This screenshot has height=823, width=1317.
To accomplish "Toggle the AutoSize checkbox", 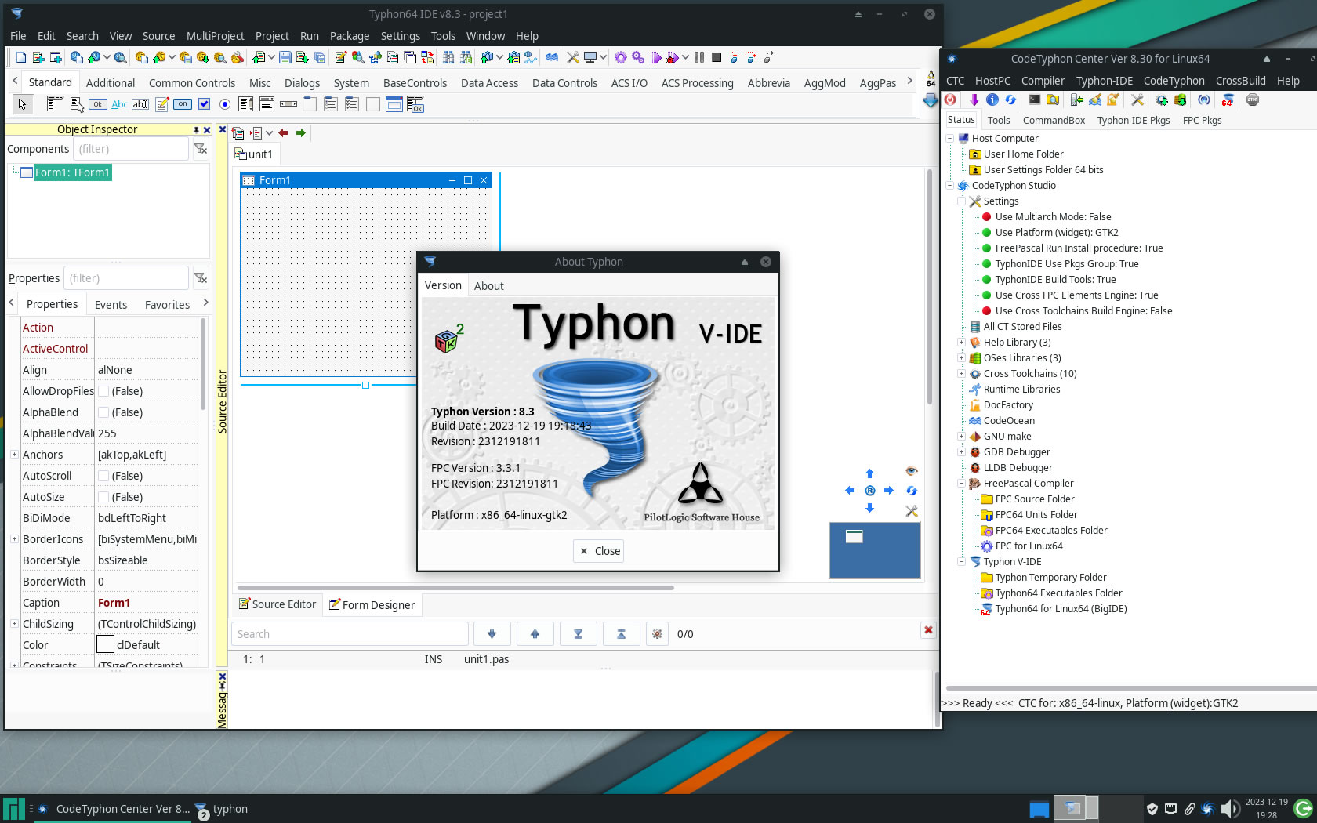I will pos(103,497).
